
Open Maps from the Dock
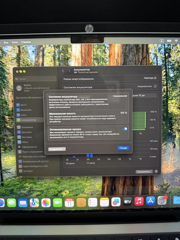(x=34, y=203)
